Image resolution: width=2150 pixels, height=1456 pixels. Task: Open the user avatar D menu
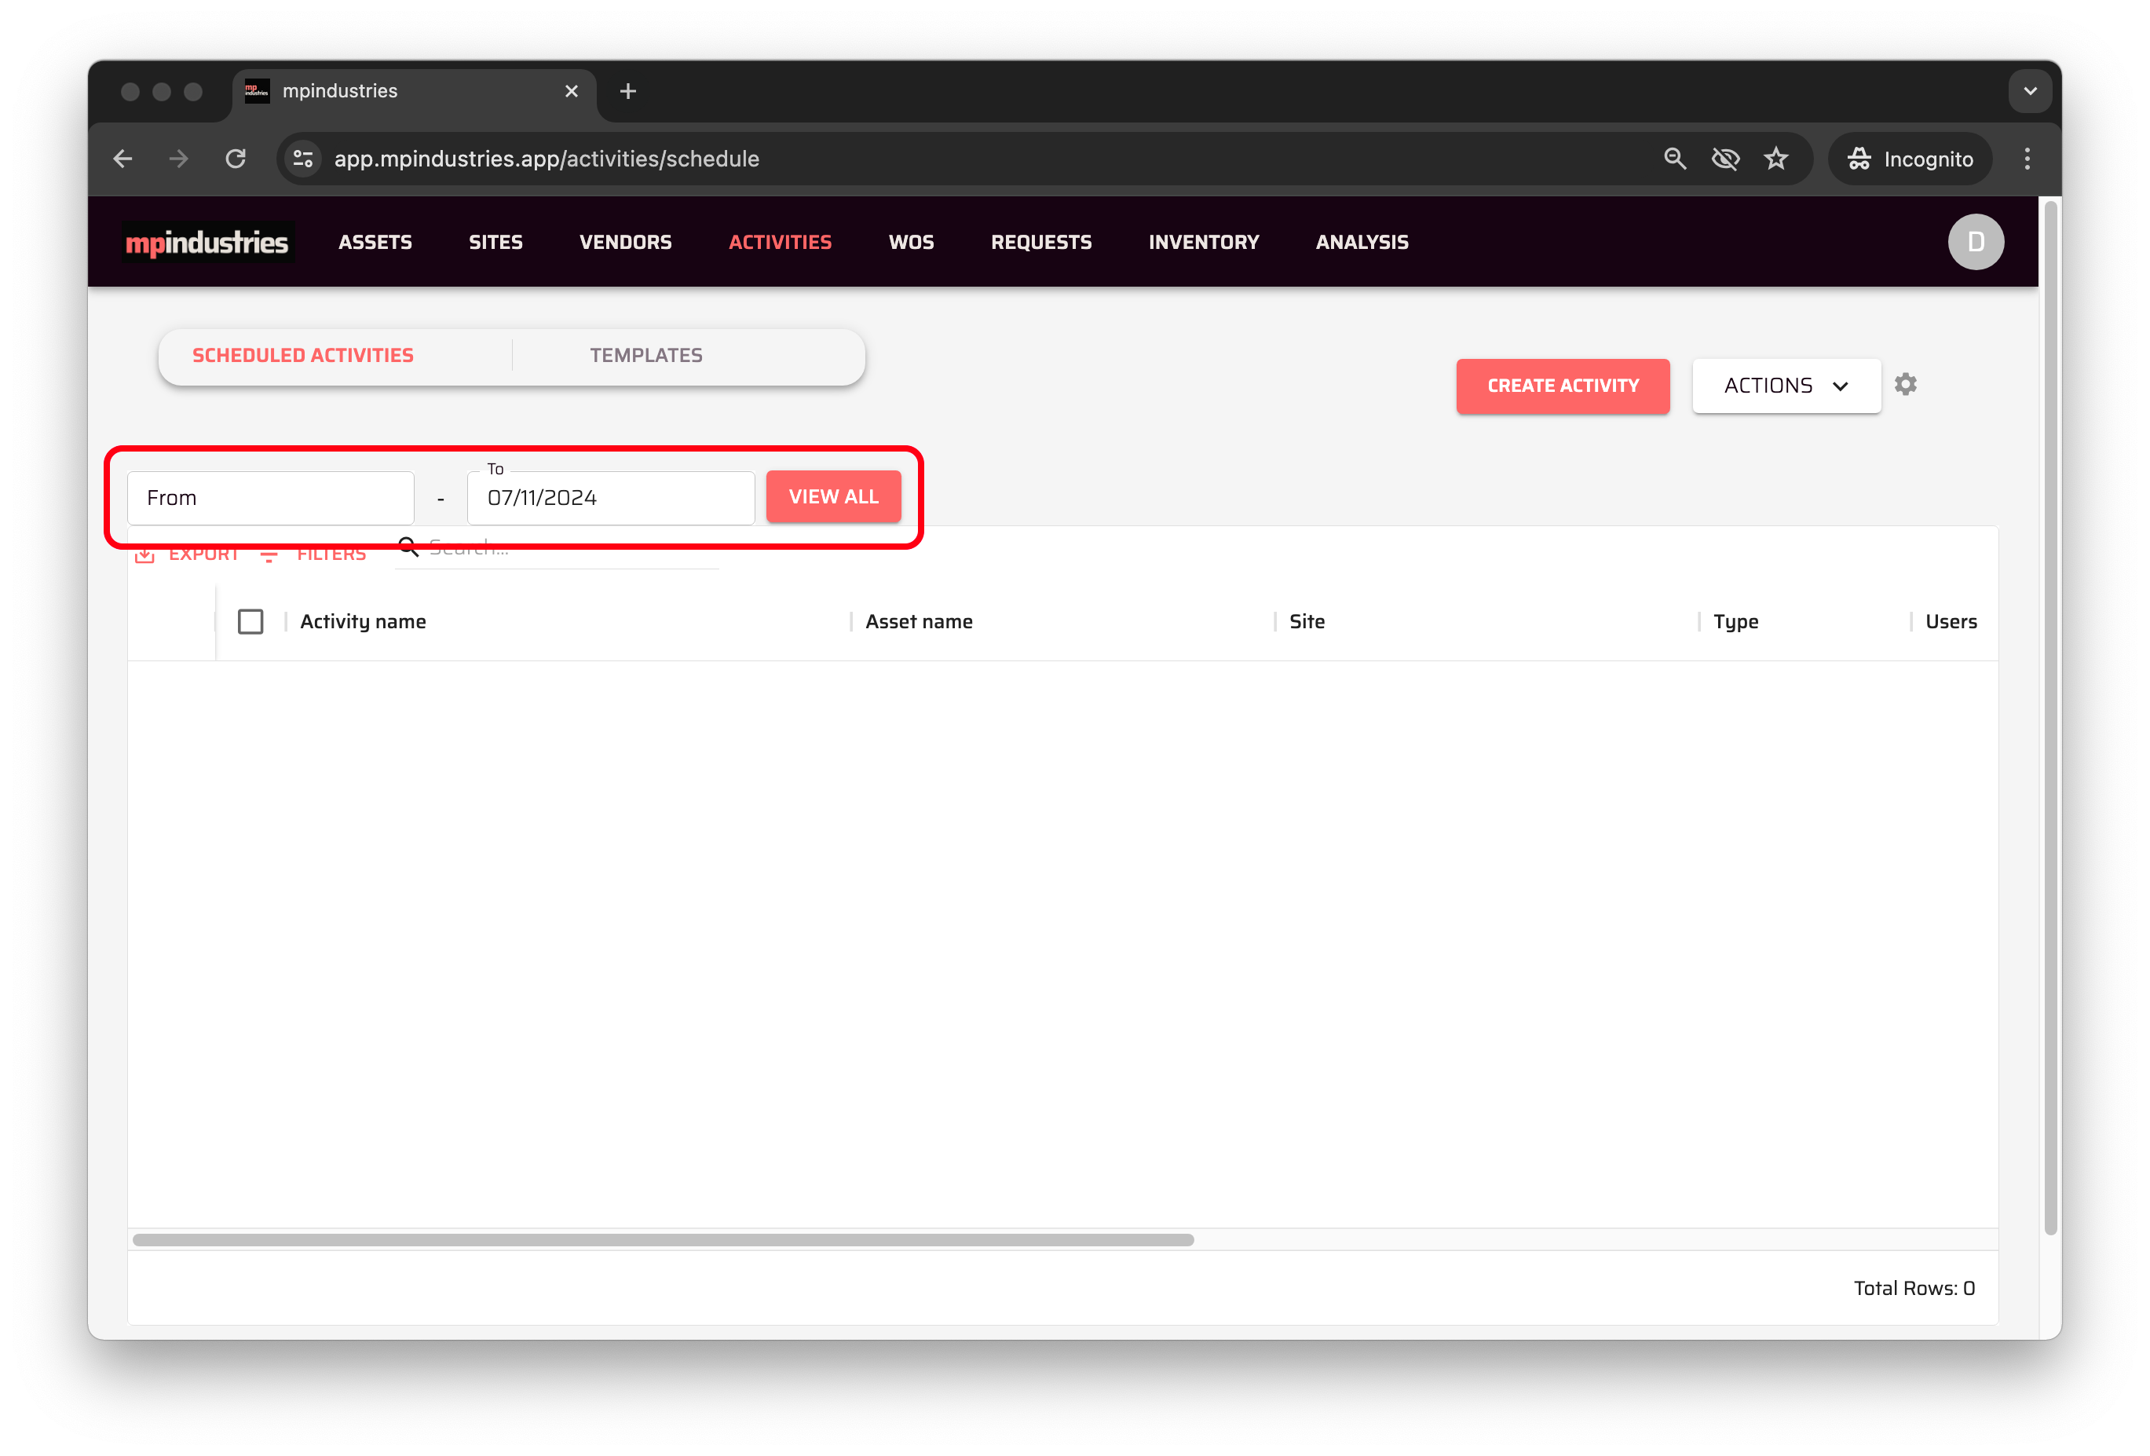pos(1975,243)
